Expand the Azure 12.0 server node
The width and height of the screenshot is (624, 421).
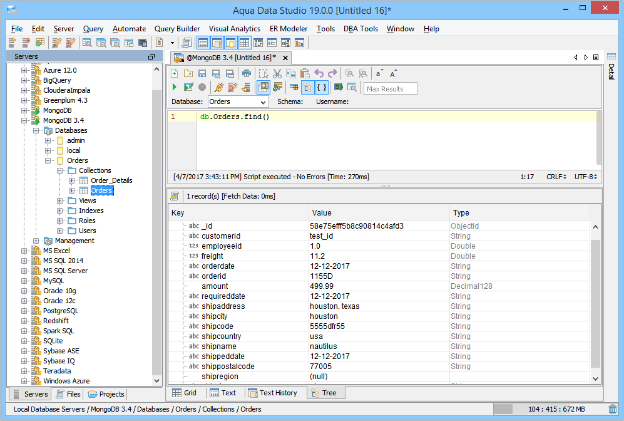[24, 70]
